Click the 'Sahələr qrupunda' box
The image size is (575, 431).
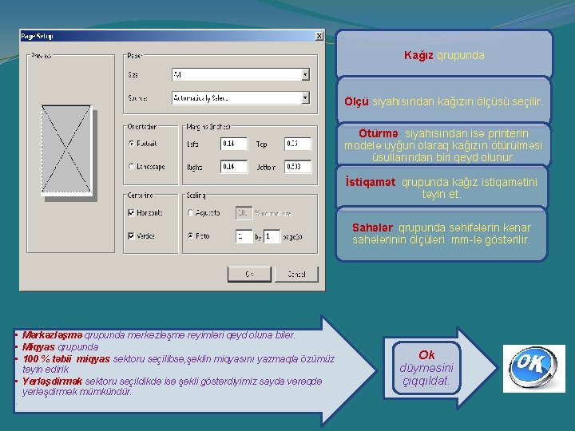(442, 233)
